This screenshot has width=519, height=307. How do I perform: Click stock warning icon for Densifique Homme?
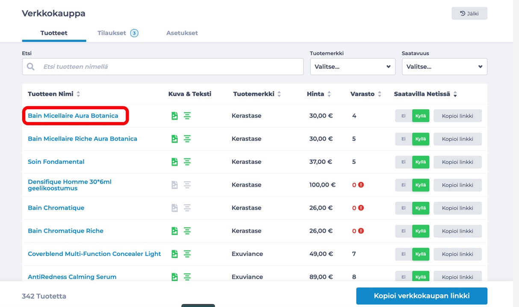[x=361, y=185]
